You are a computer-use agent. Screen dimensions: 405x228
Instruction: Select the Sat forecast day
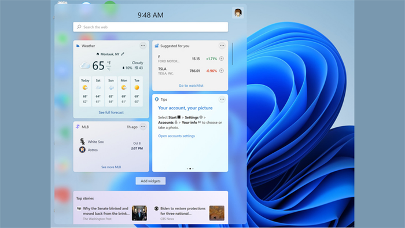pos(98,91)
